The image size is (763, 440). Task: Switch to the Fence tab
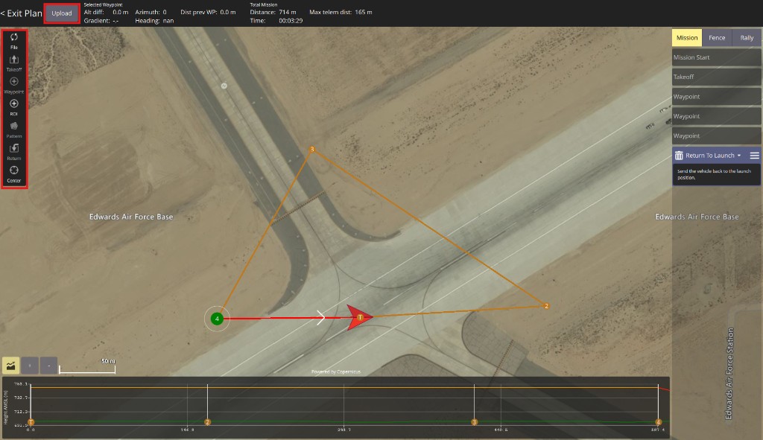point(717,37)
